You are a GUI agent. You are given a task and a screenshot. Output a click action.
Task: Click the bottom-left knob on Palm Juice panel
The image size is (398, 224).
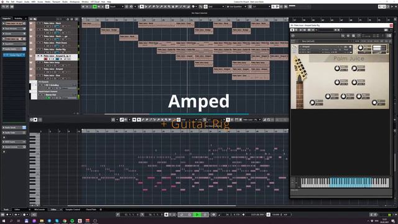tap(312, 103)
